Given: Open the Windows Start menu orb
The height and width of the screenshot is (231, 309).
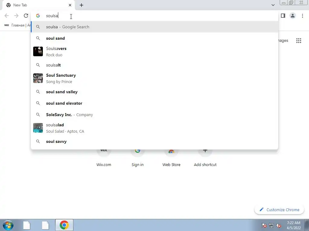Looking at the screenshot, I should pyautogui.click(x=8, y=225).
